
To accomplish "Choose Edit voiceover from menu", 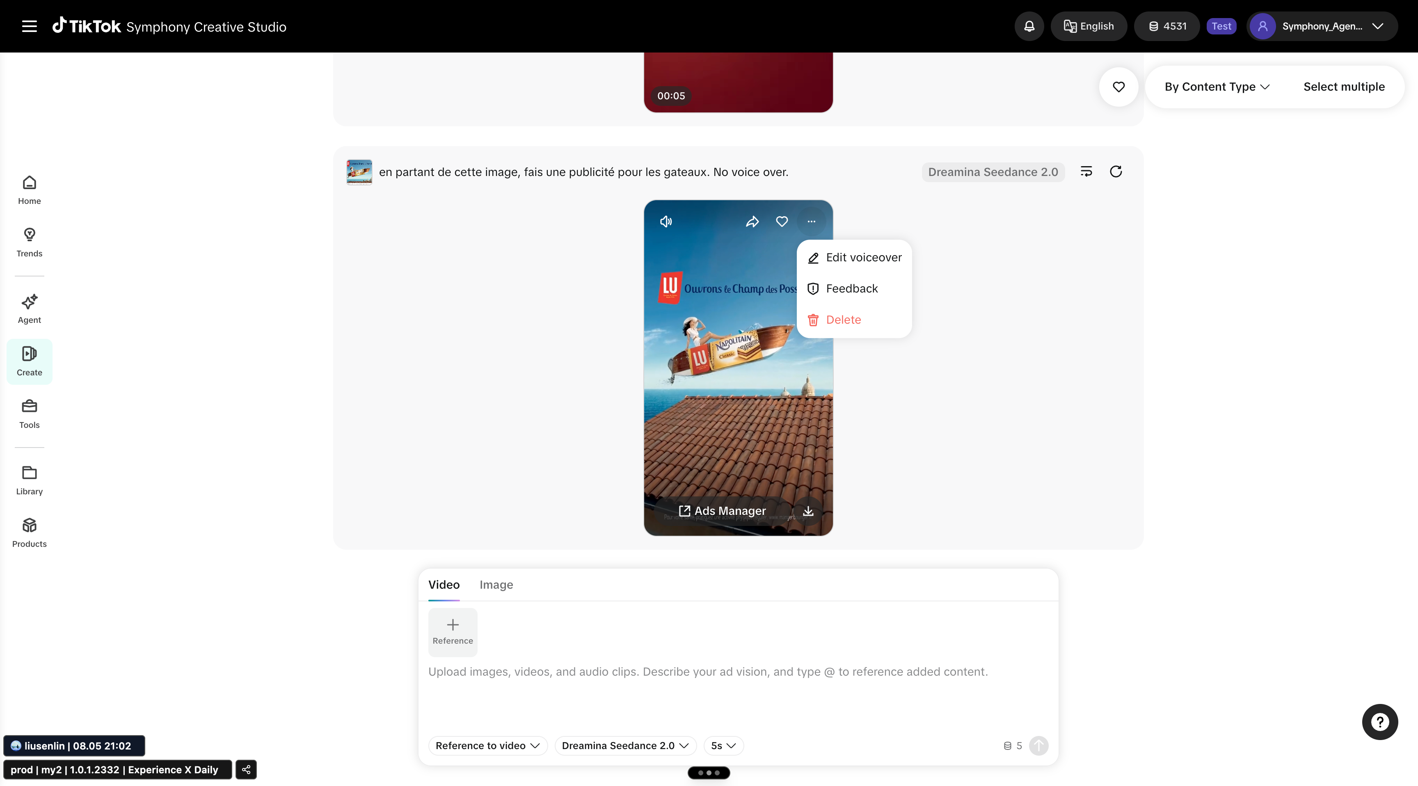I will 854,258.
